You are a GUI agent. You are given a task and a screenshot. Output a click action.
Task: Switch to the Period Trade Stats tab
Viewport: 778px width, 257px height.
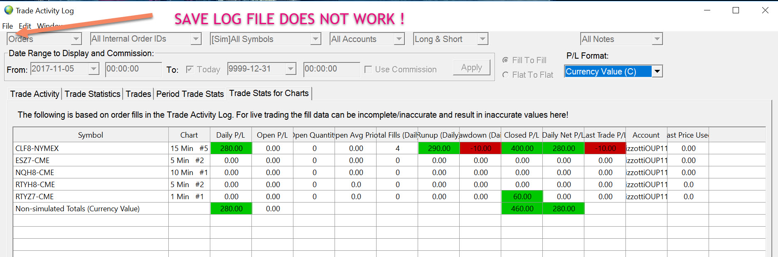click(x=190, y=94)
